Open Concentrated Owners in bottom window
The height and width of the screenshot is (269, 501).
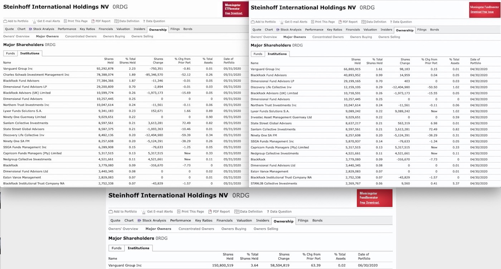(196, 229)
